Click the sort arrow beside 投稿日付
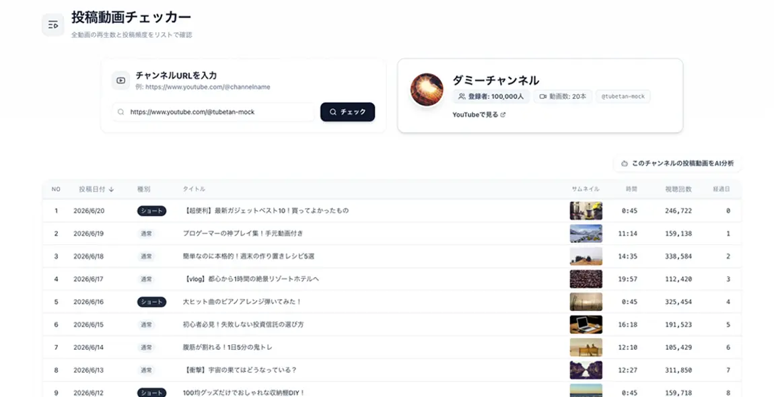This screenshot has width=774, height=397. tap(111, 189)
